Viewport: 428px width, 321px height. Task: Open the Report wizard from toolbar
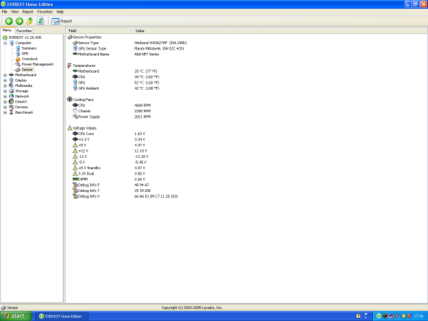tap(62, 21)
